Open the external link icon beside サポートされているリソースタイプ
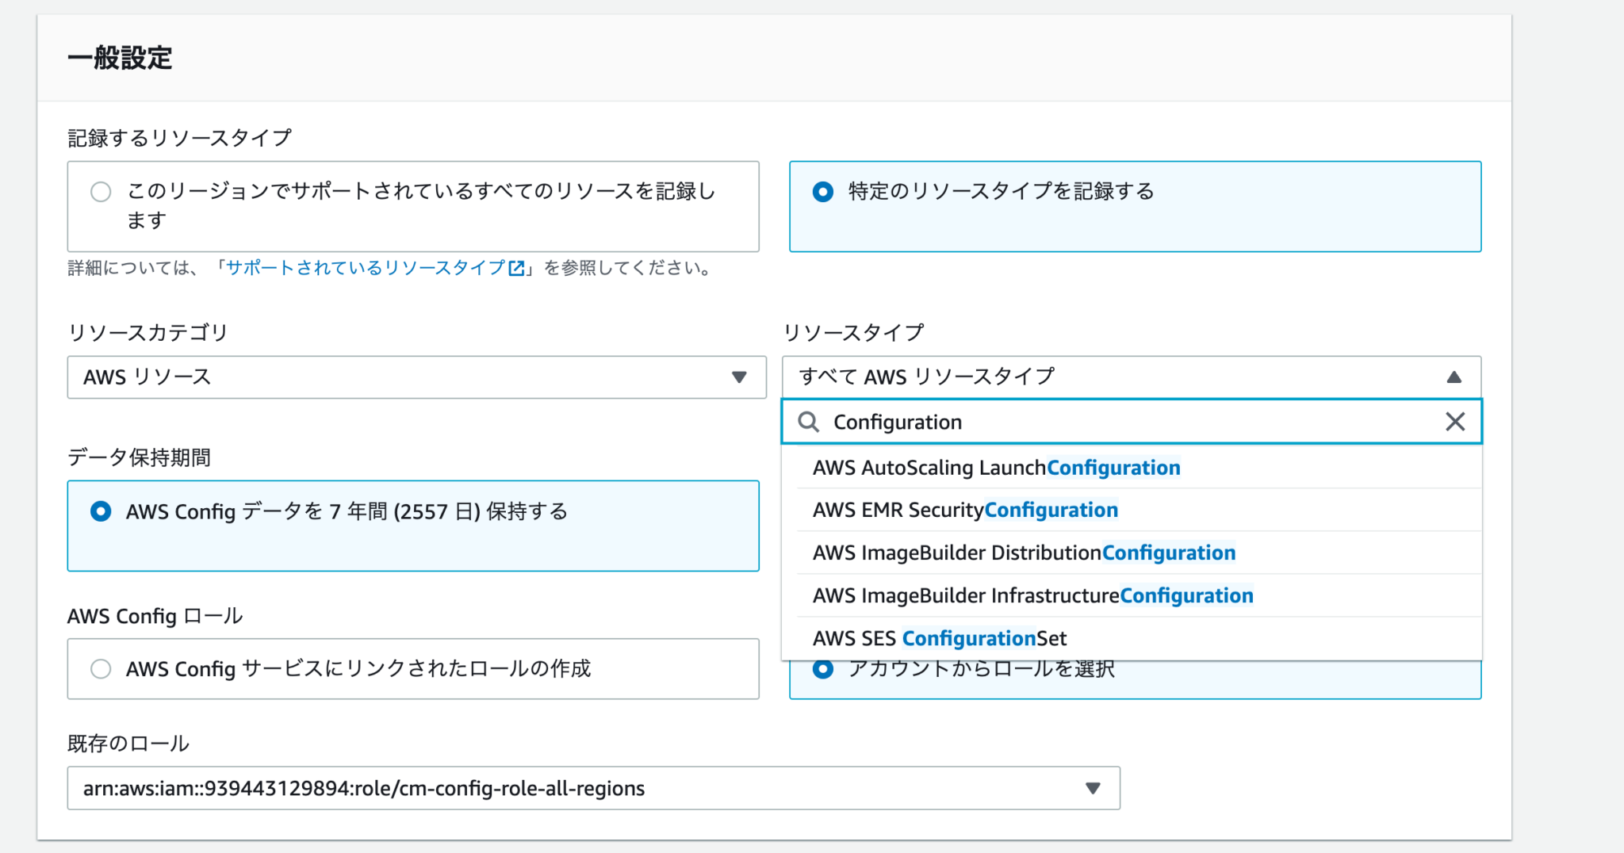This screenshot has height=853, width=1624. tap(517, 268)
